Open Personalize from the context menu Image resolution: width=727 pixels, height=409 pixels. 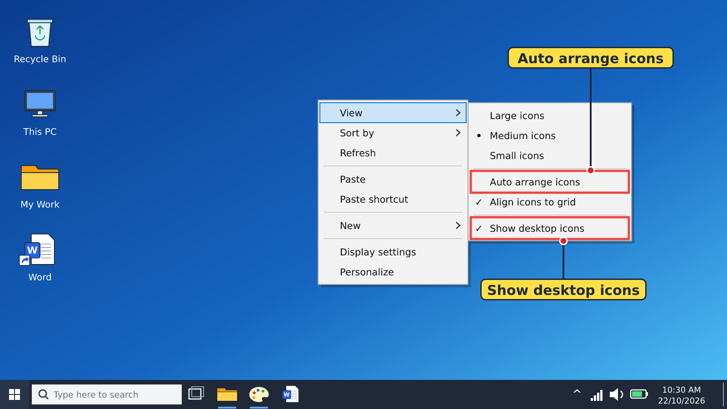[x=393, y=272]
